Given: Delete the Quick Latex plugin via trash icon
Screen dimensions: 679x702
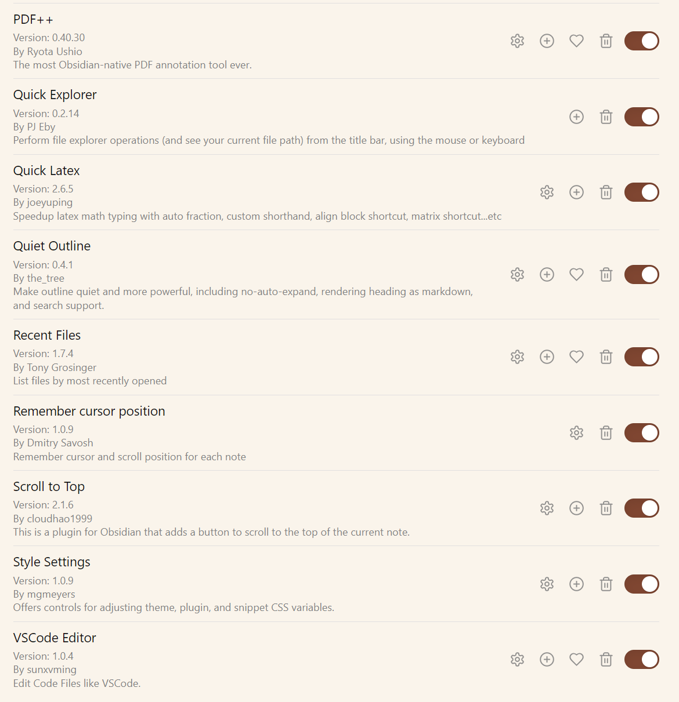Looking at the screenshot, I should [x=606, y=192].
